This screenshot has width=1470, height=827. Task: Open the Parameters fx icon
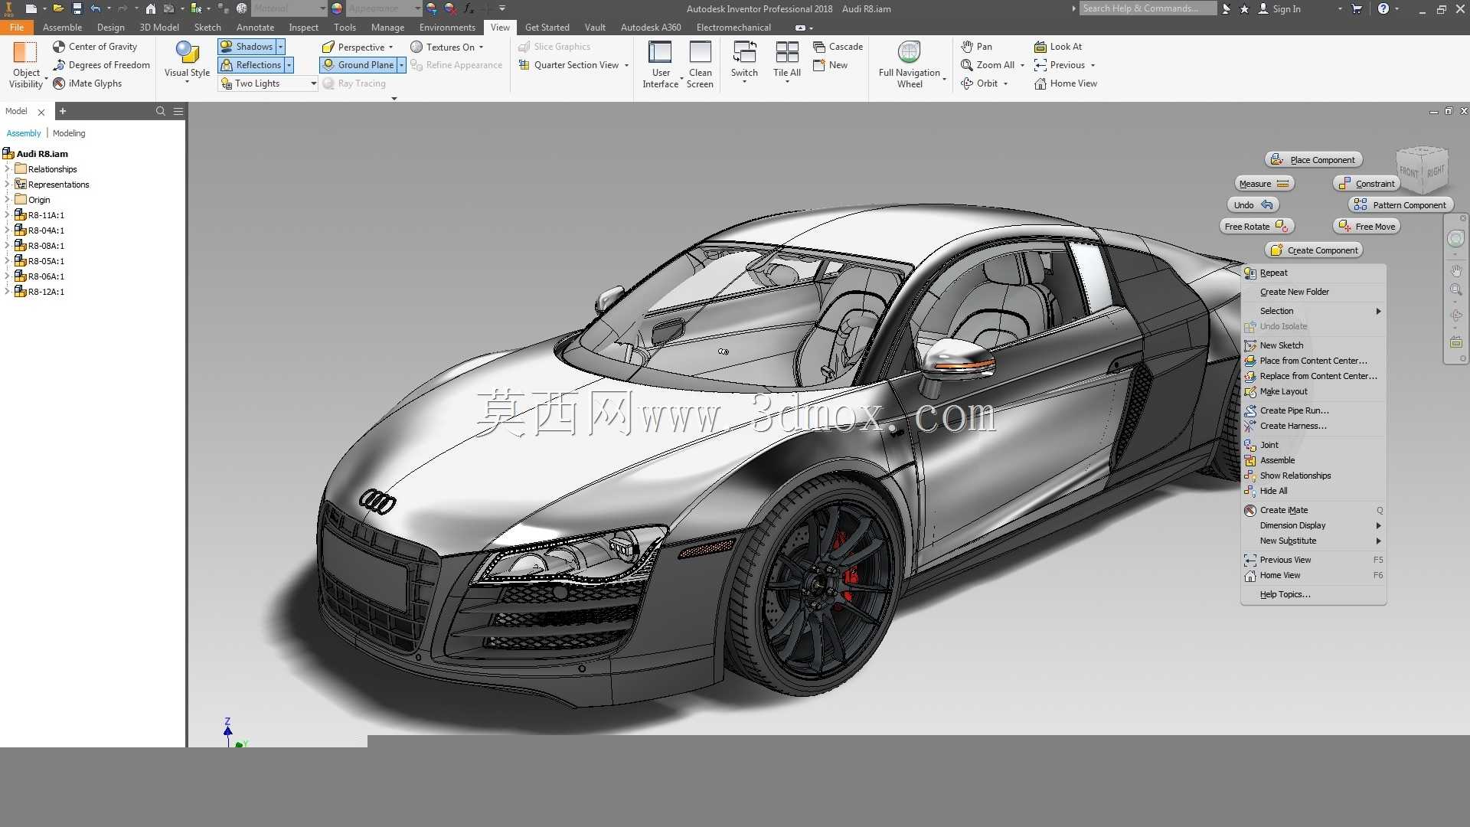pyautogui.click(x=469, y=8)
